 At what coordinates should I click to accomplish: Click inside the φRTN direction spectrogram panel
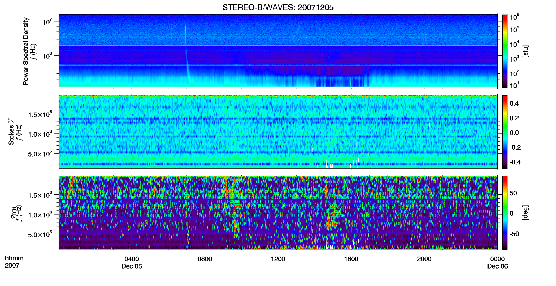278,213
